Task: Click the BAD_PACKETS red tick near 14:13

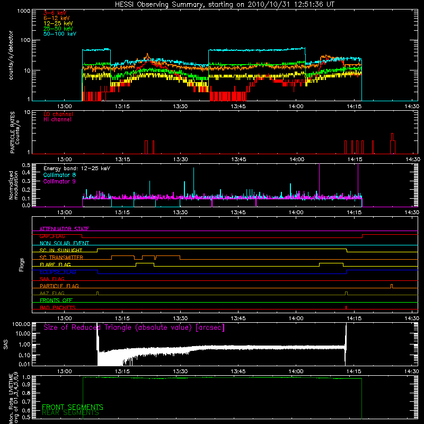Action: (x=346, y=307)
